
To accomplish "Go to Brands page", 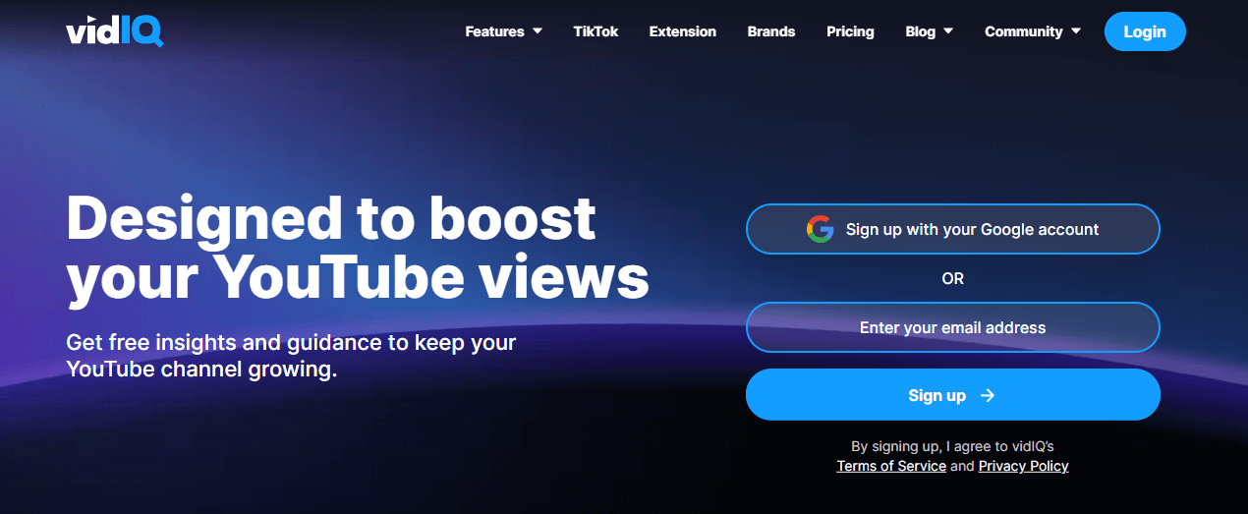I will coord(771,31).
